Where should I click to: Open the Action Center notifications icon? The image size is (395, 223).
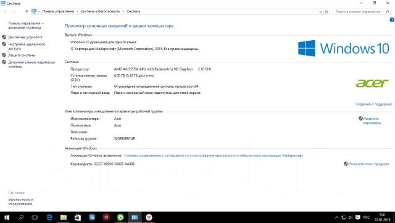358,217
